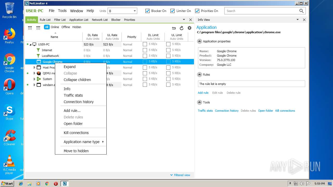The image size is (333, 187).
Task: Launch Internet Explorer from taskbar
Action: point(21,184)
